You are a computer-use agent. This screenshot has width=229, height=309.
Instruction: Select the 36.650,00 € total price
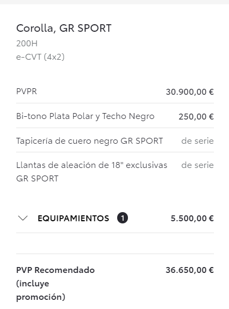tap(190, 270)
